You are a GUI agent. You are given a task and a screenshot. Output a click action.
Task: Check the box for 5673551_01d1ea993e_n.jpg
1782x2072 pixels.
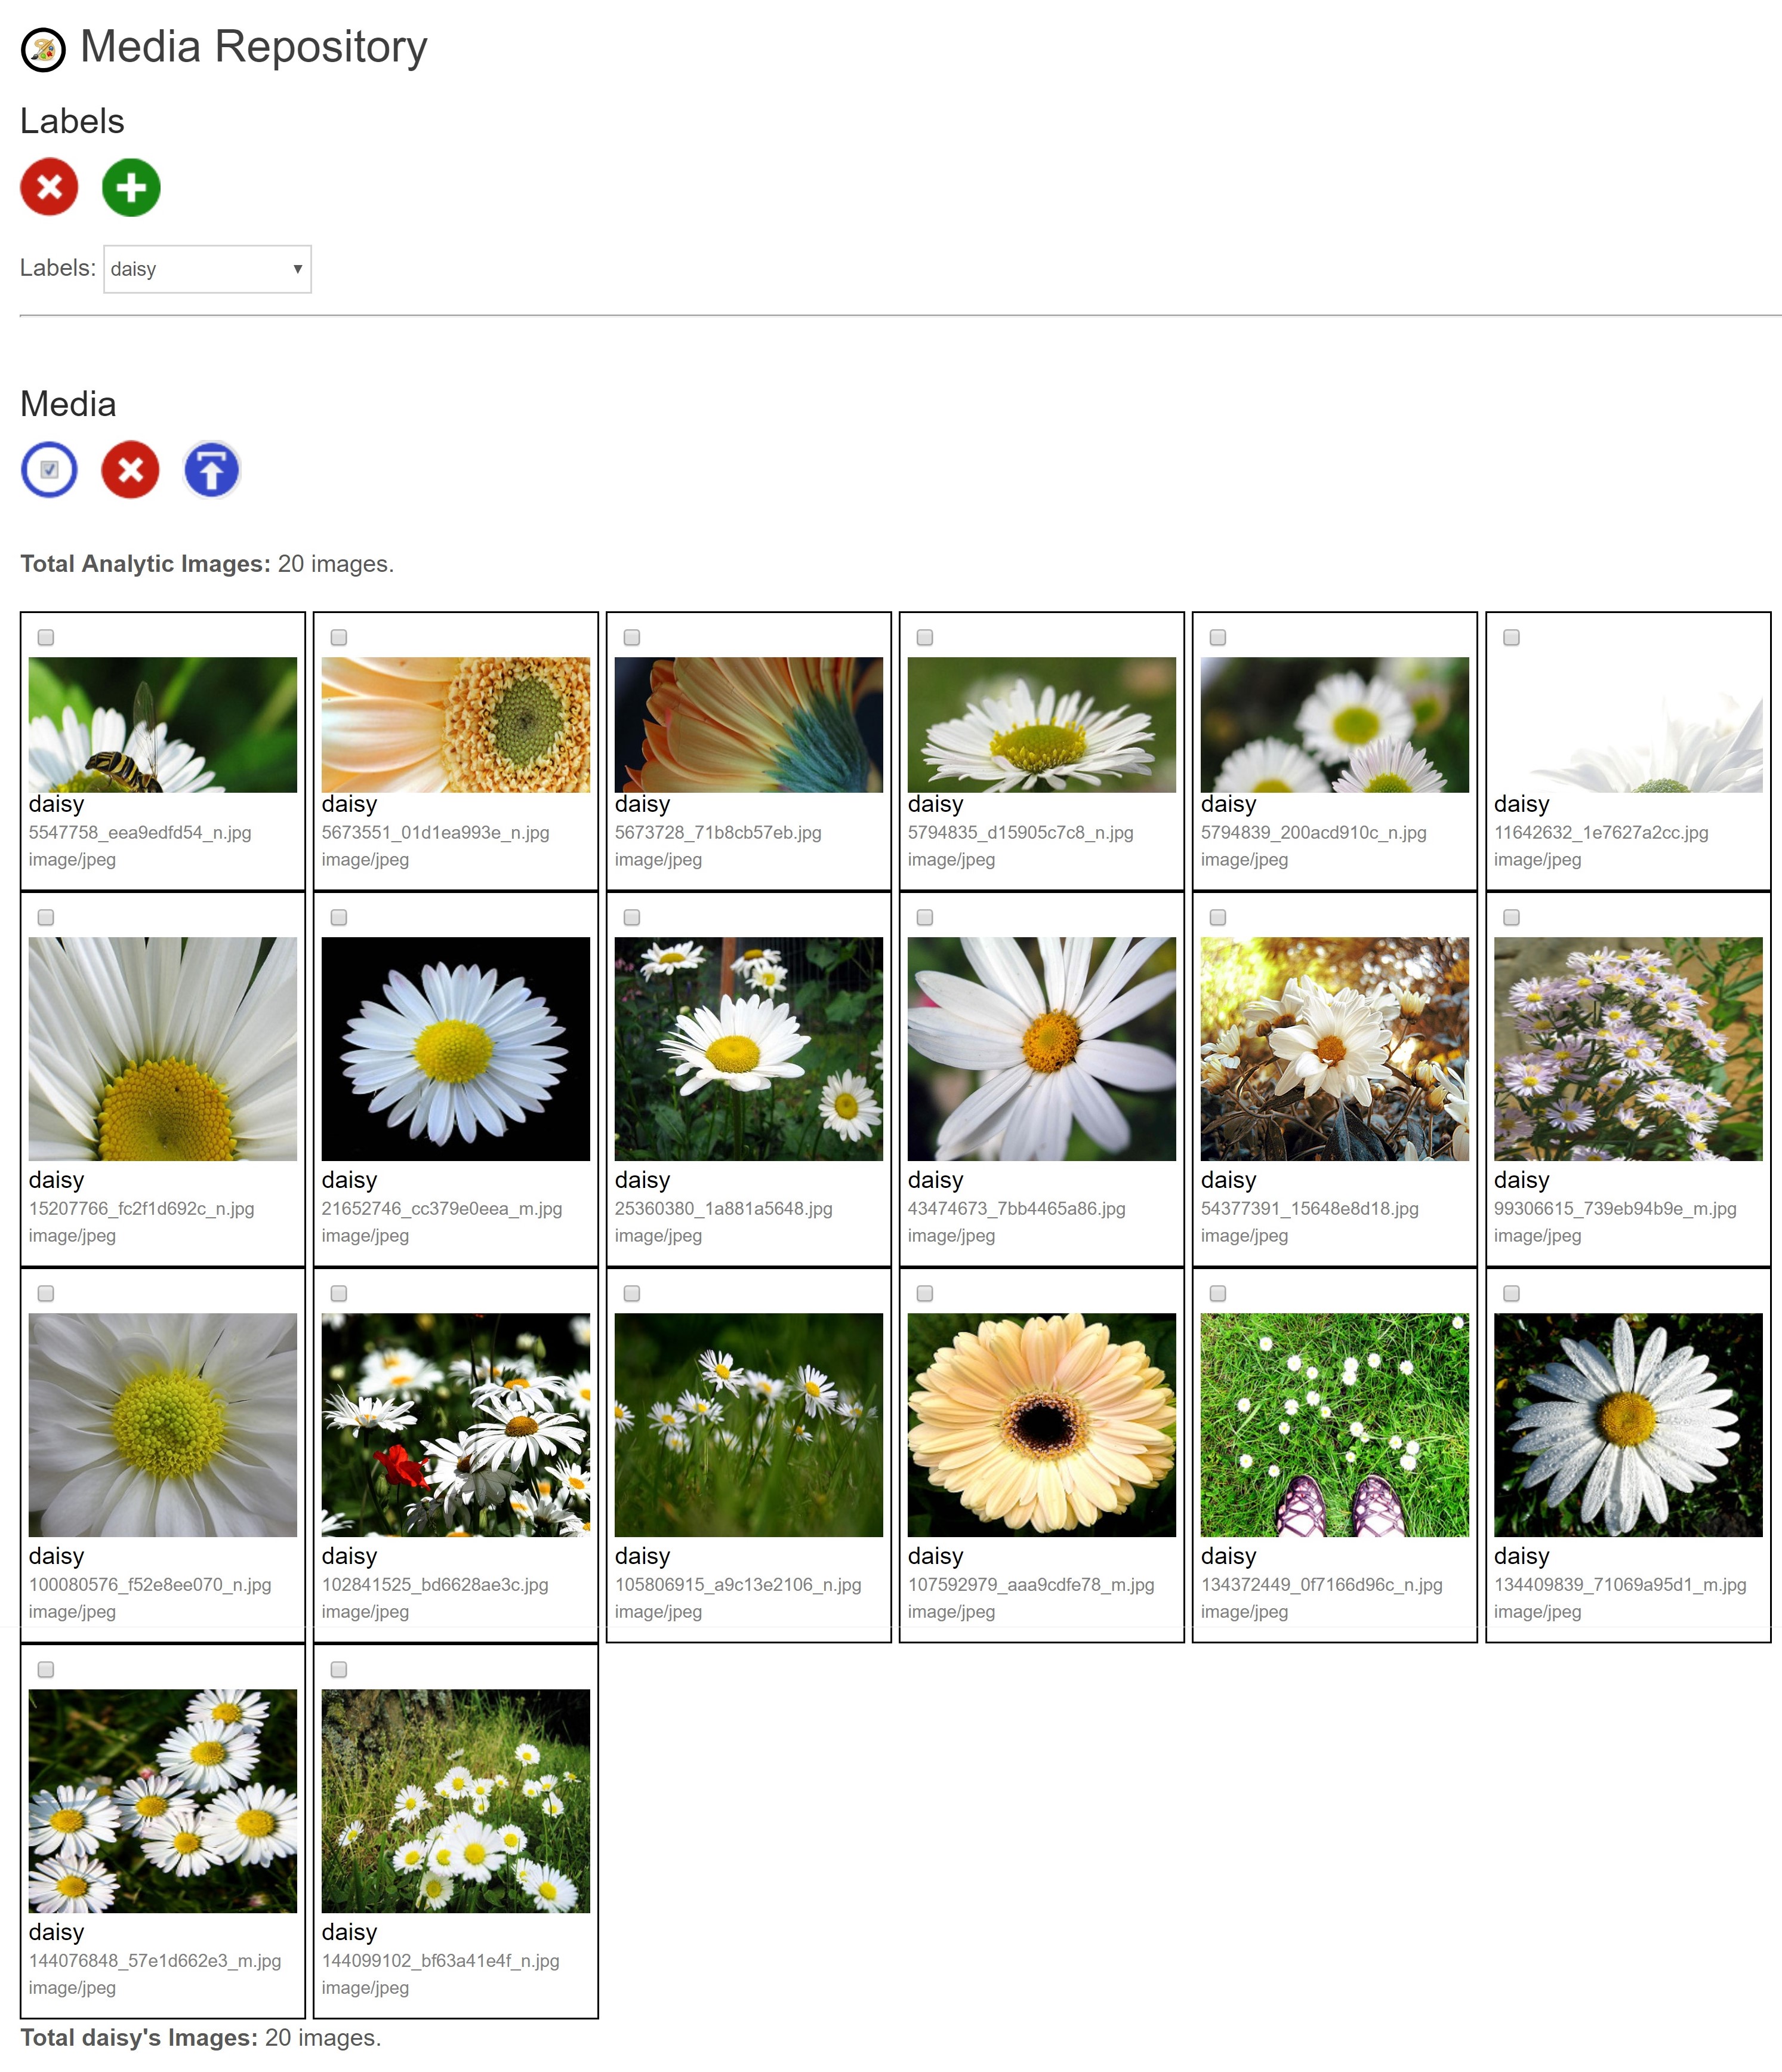click(x=339, y=637)
